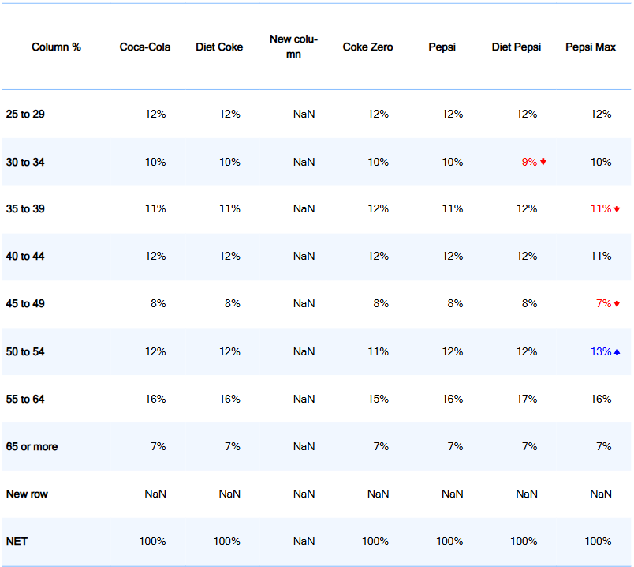The width and height of the screenshot is (634, 567).
Task: Click red down arrow beside Diet Pepsi 9%
Action: (x=543, y=162)
